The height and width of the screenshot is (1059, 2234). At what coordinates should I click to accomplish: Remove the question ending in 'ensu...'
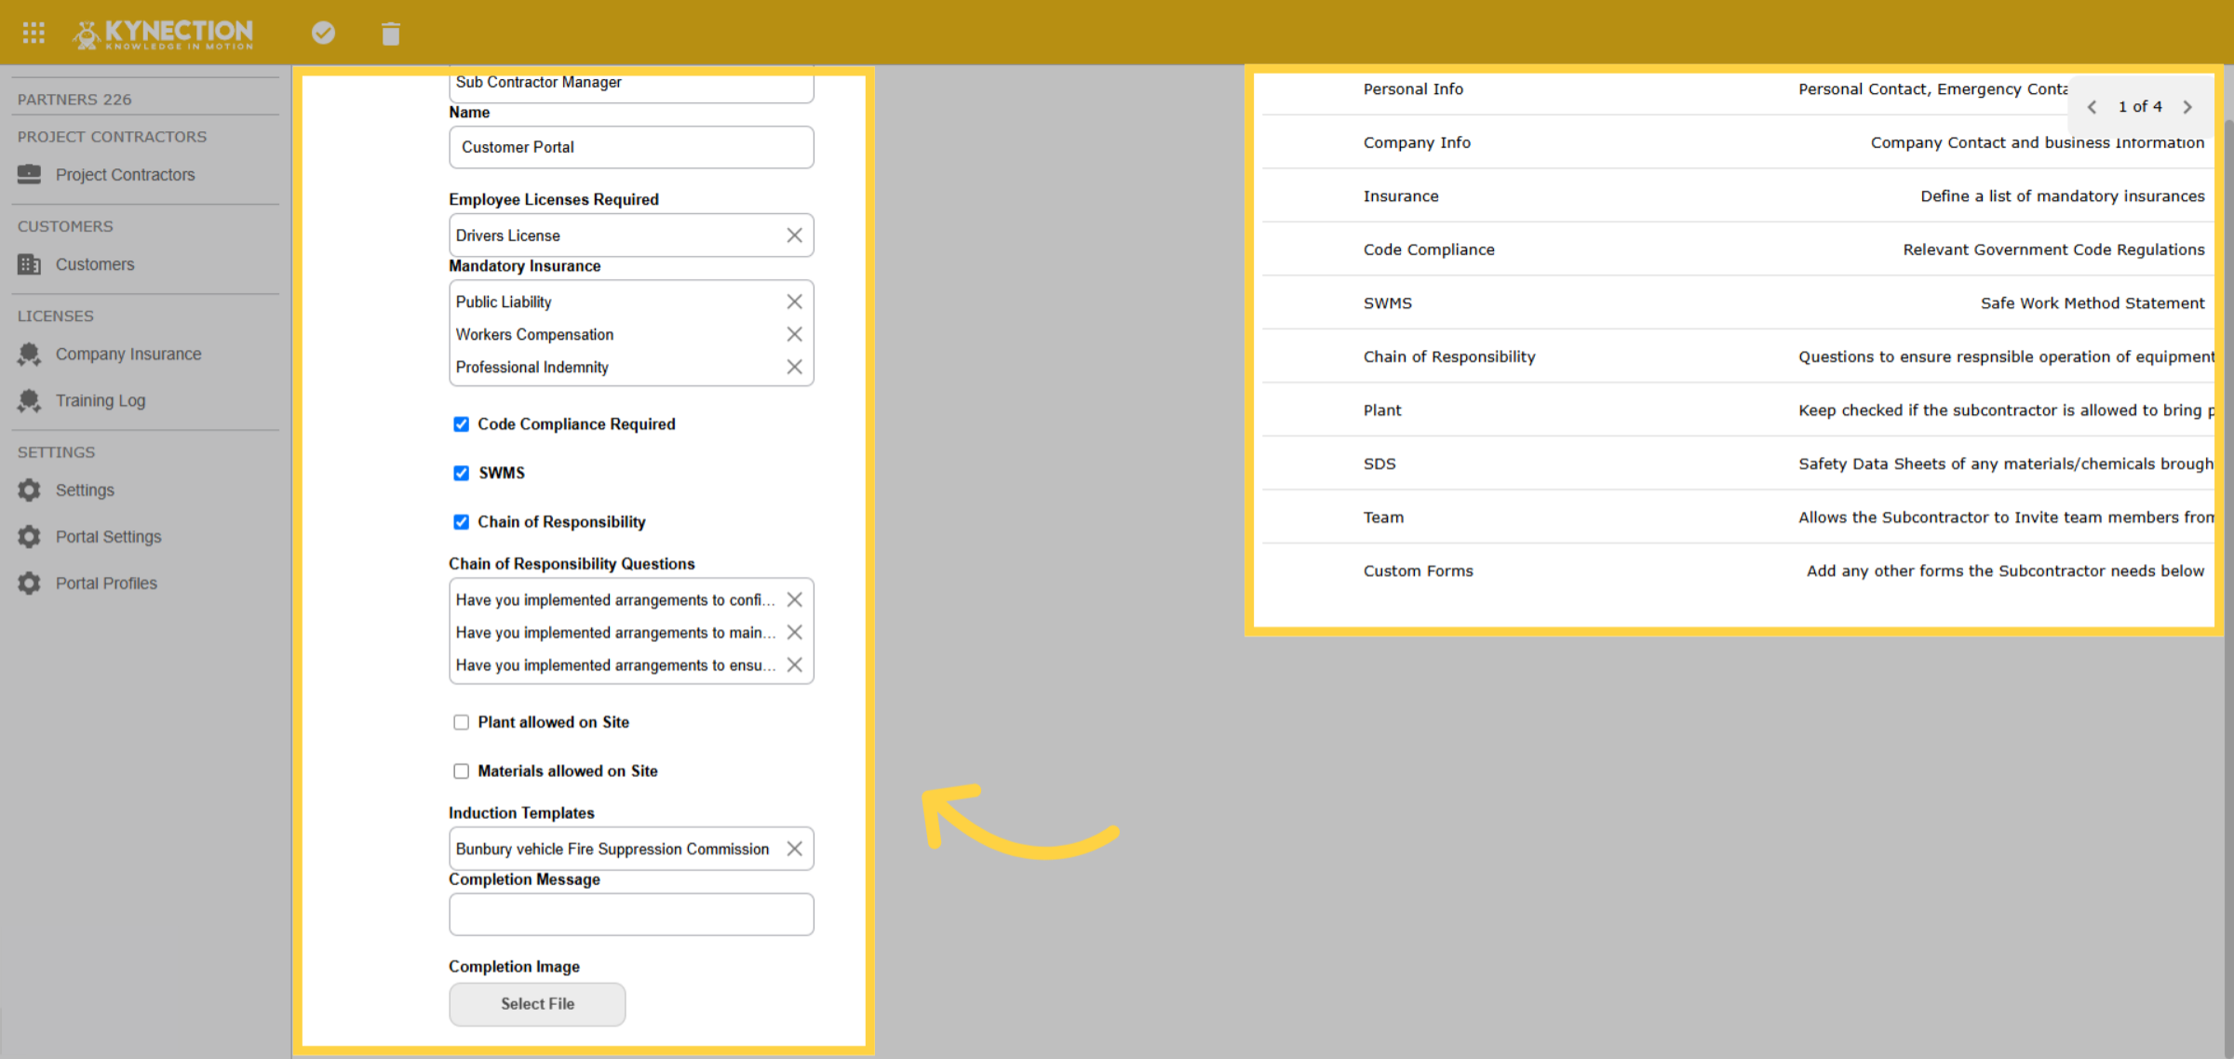(x=794, y=664)
